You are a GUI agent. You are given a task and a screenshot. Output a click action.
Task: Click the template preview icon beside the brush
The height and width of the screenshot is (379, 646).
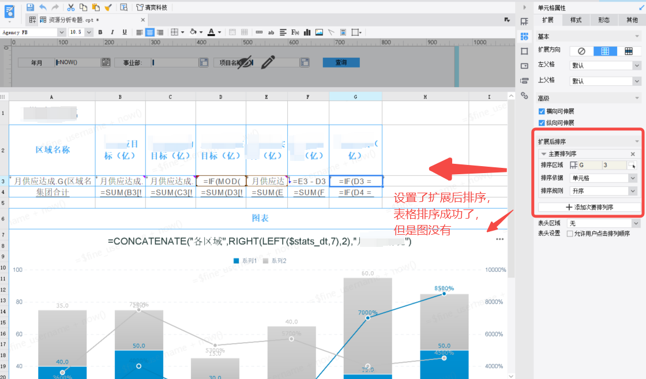[x=123, y=7]
